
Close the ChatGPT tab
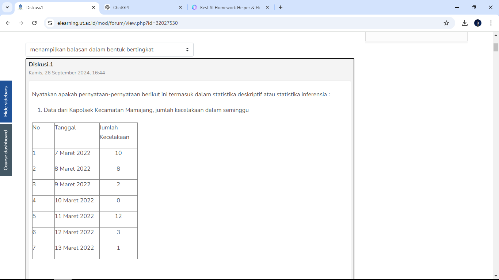coord(180,7)
